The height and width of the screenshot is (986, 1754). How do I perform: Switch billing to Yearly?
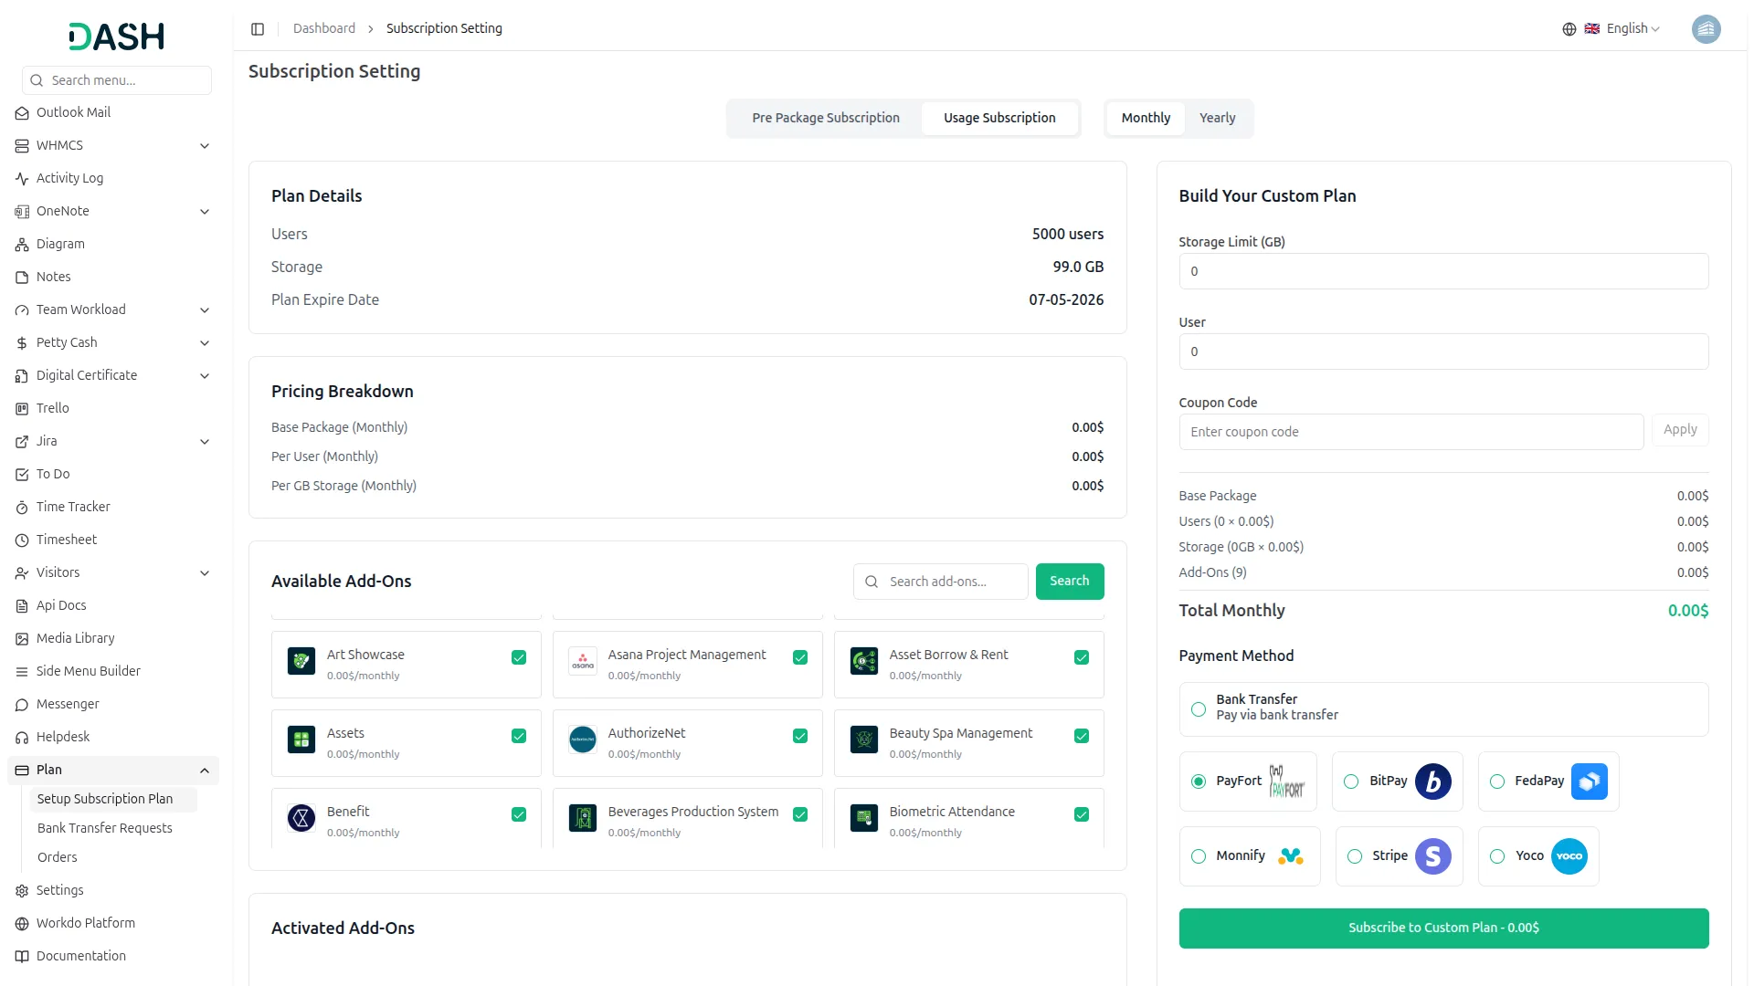(x=1217, y=119)
